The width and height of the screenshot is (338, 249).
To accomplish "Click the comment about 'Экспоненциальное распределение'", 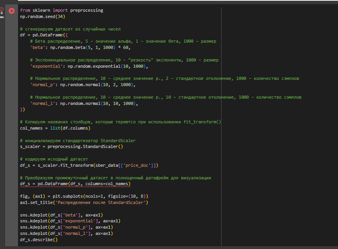I will coord(124,60).
